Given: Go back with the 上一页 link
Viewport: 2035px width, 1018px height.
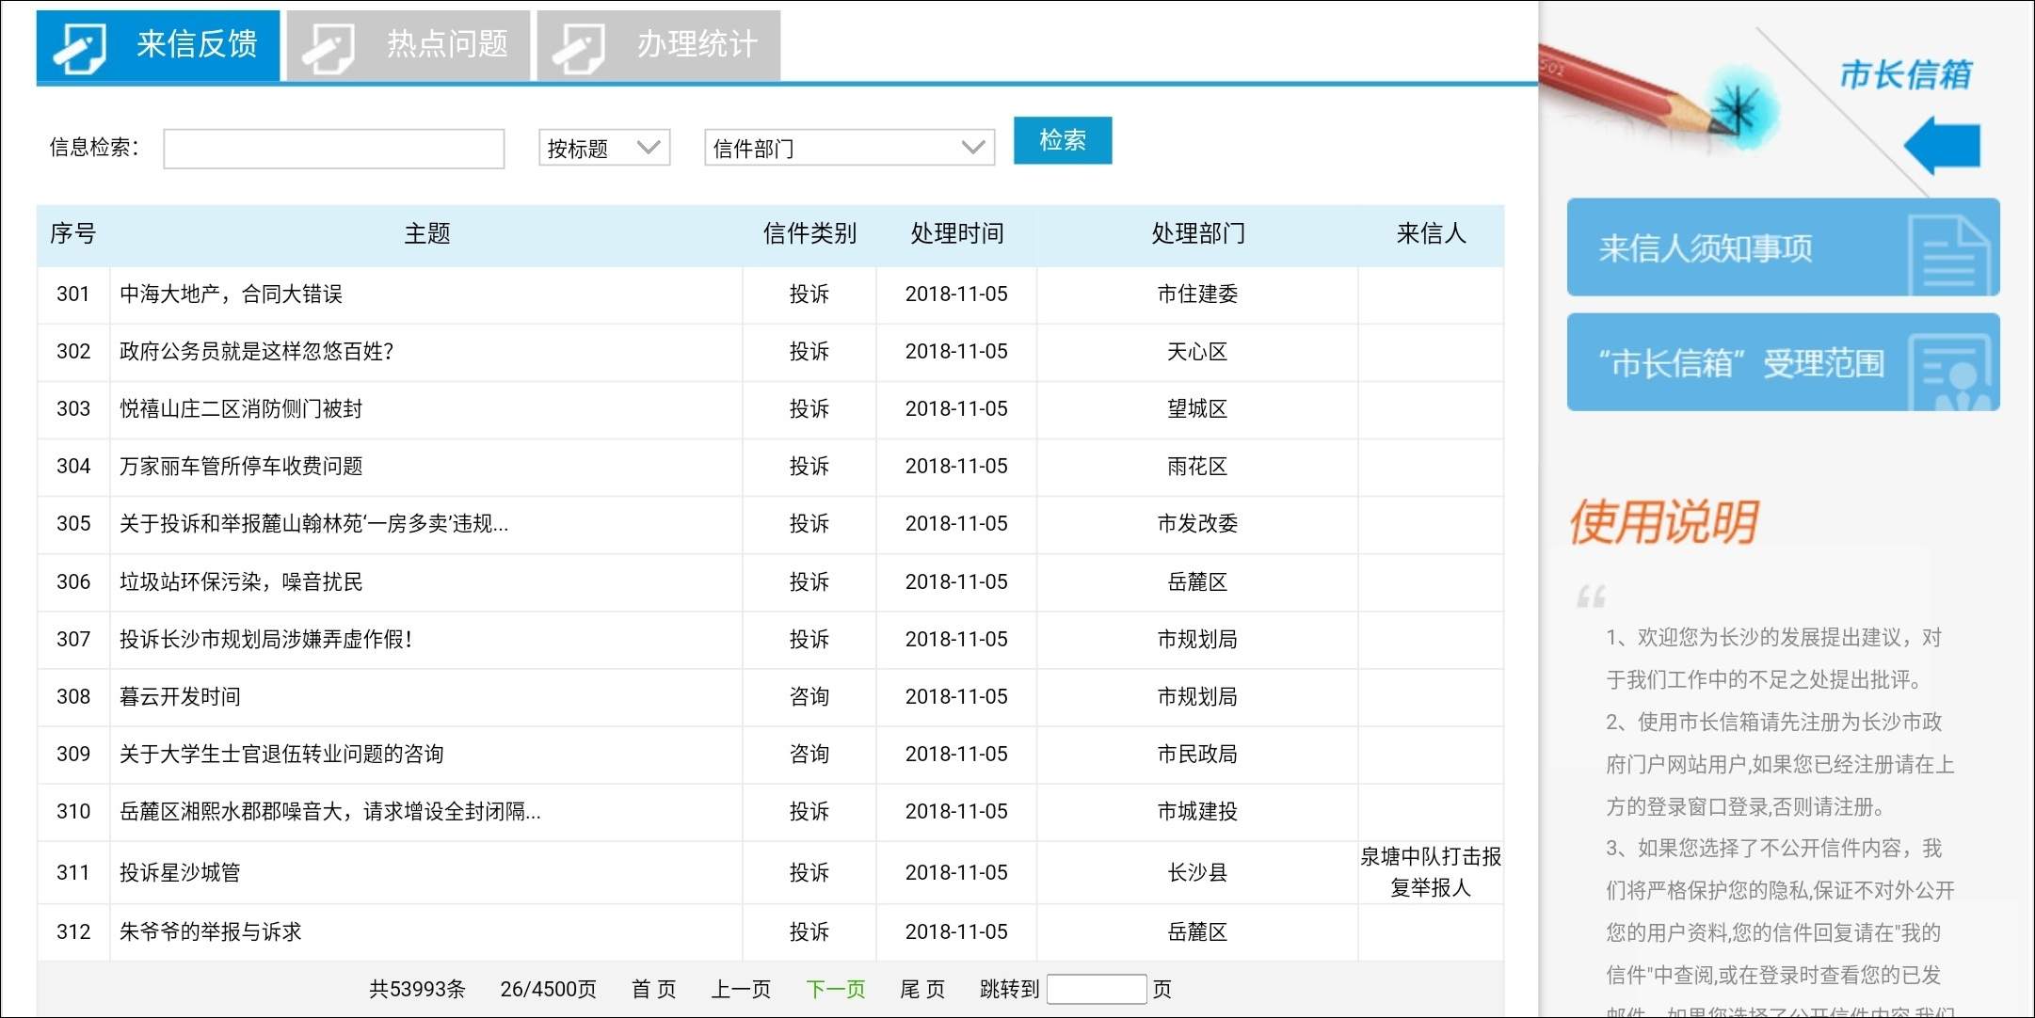Looking at the screenshot, I should click(x=741, y=989).
